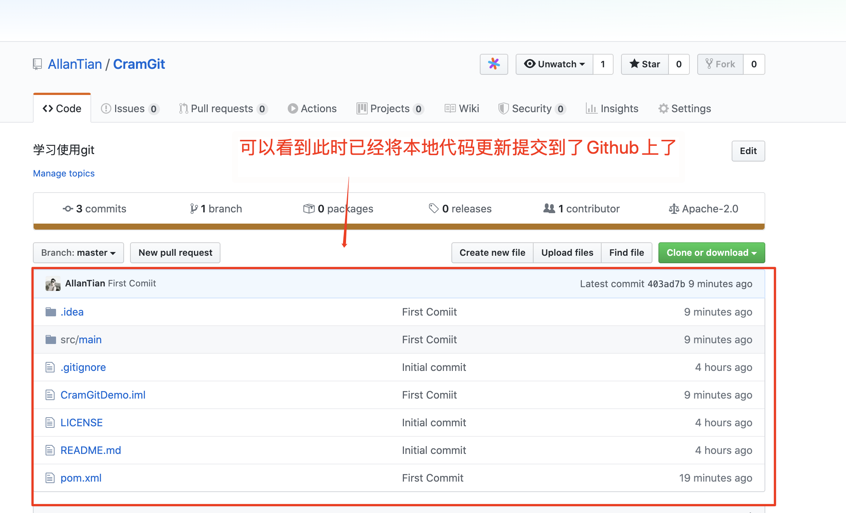Switch to the Issues tab

click(x=129, y=108)
